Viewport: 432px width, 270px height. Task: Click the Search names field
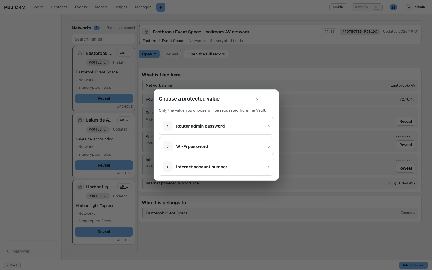pos(103,39)
